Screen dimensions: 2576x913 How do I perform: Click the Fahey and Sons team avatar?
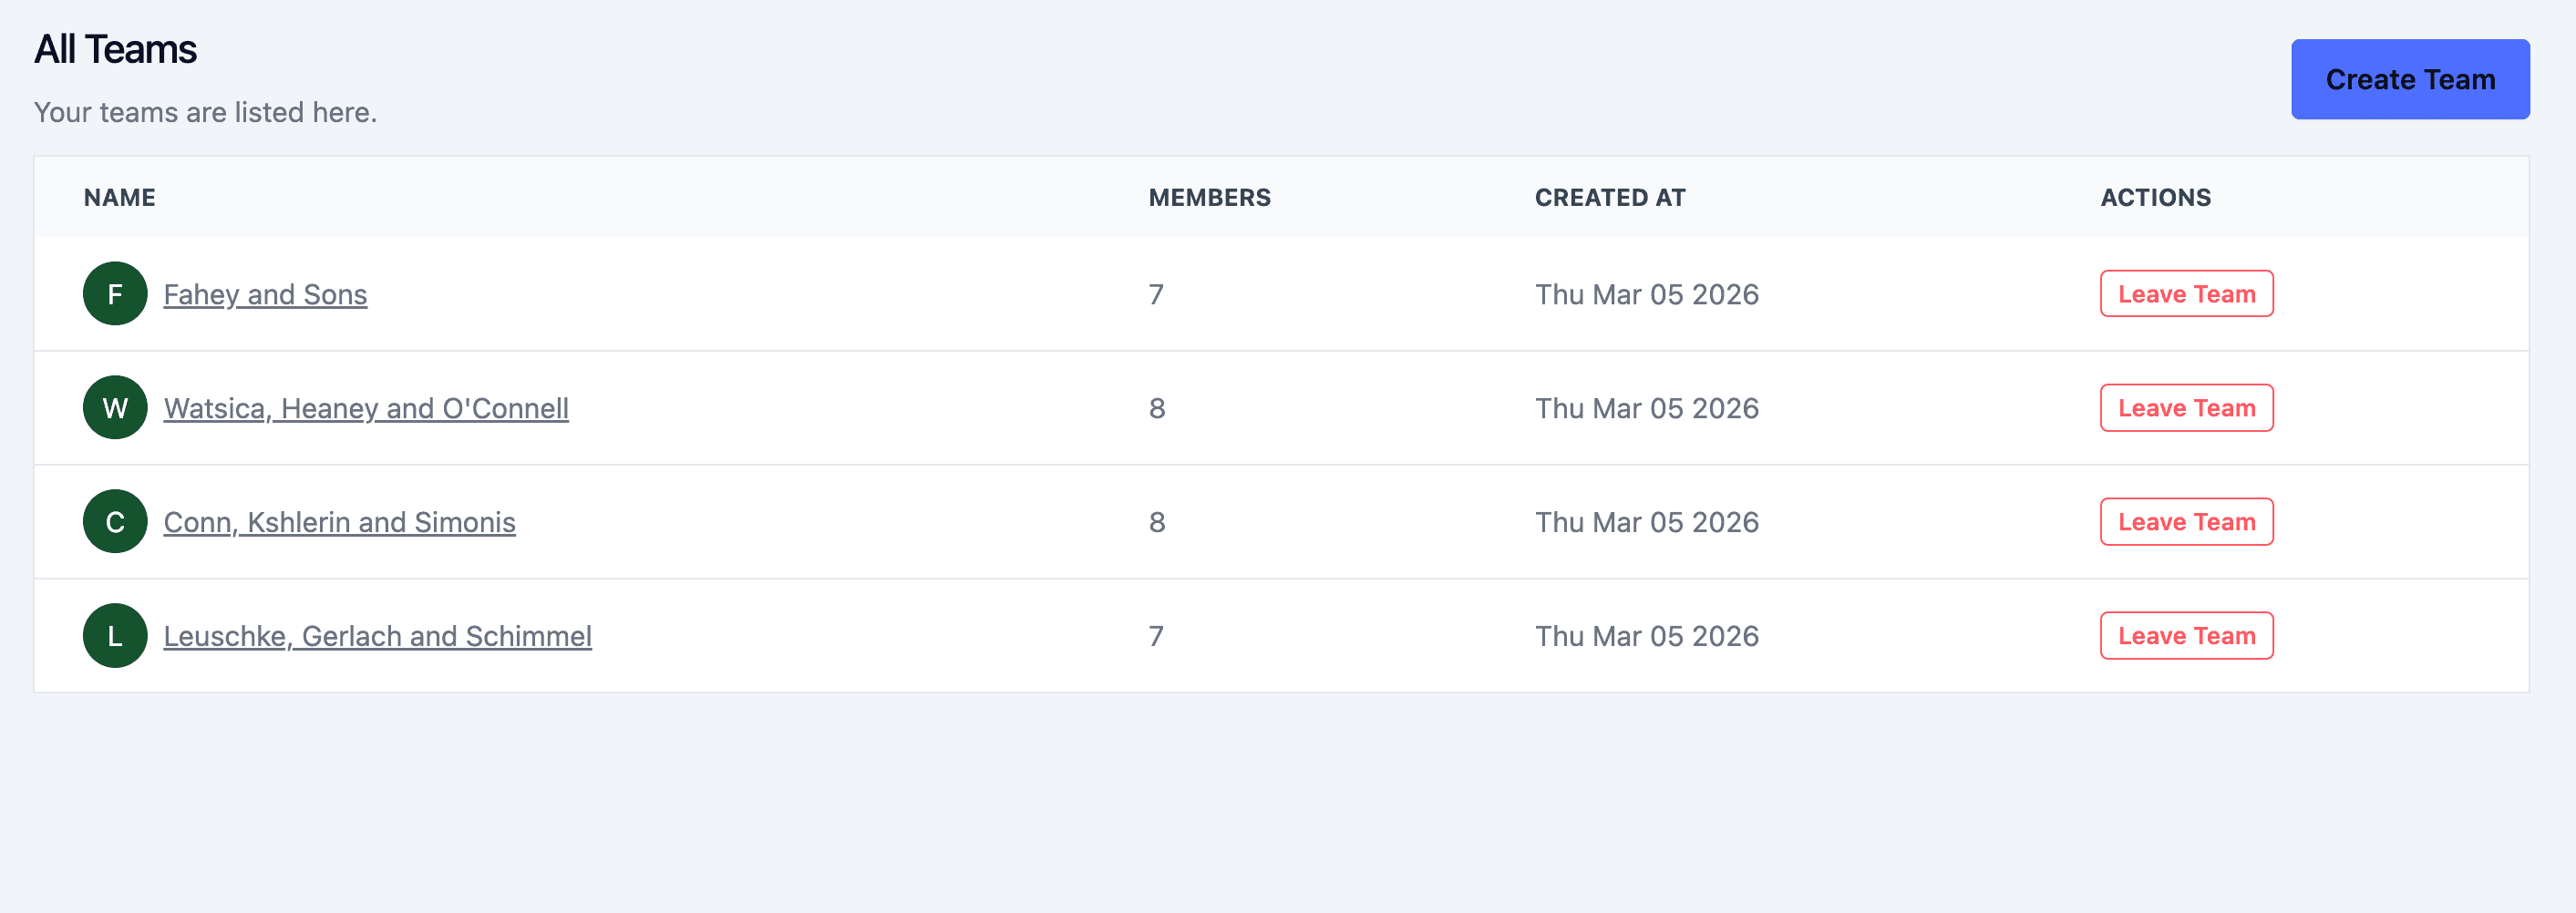click(x=114, y=293)
